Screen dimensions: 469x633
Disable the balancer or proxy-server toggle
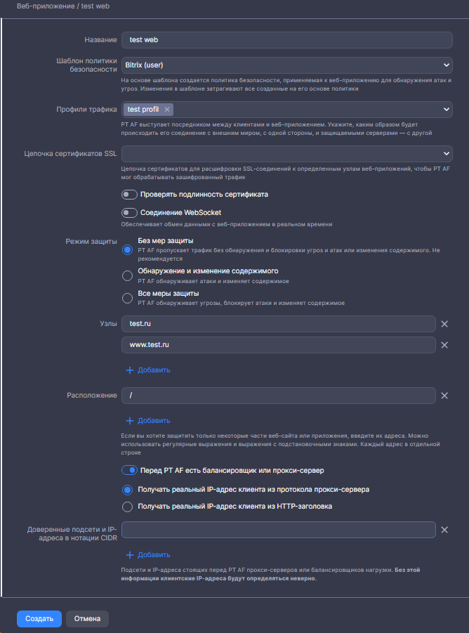tap(129, 470)
